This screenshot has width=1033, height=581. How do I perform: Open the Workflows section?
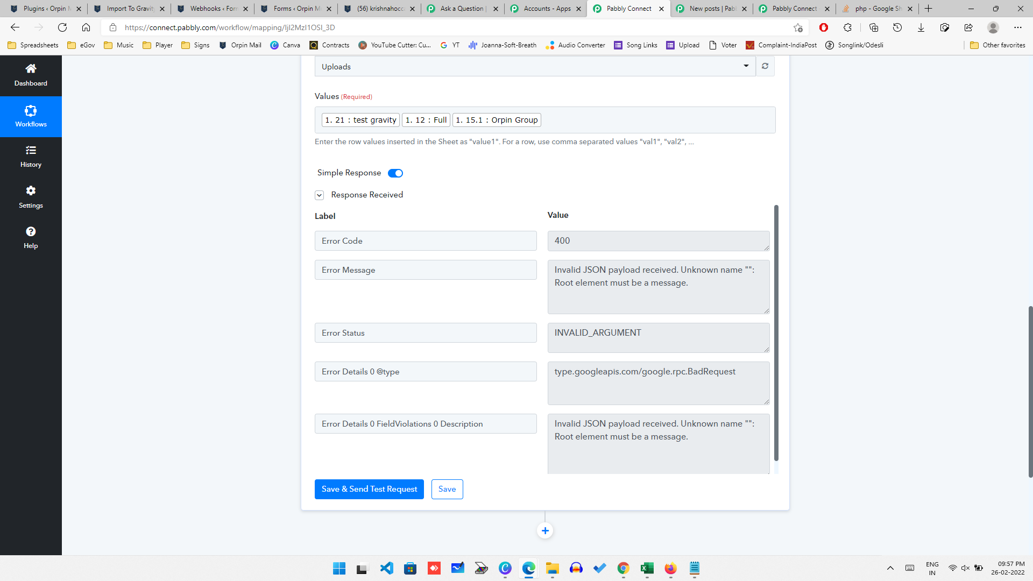pyautogui.click(x=31, y=117)
